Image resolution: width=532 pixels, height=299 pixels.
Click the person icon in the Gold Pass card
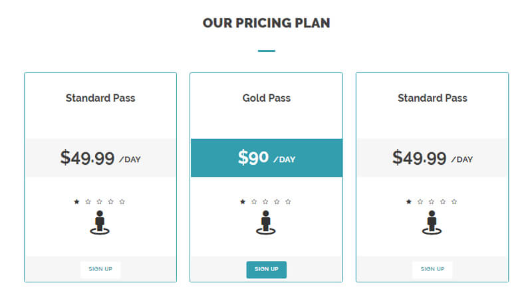pyautogui.click(x=265, y=223)
